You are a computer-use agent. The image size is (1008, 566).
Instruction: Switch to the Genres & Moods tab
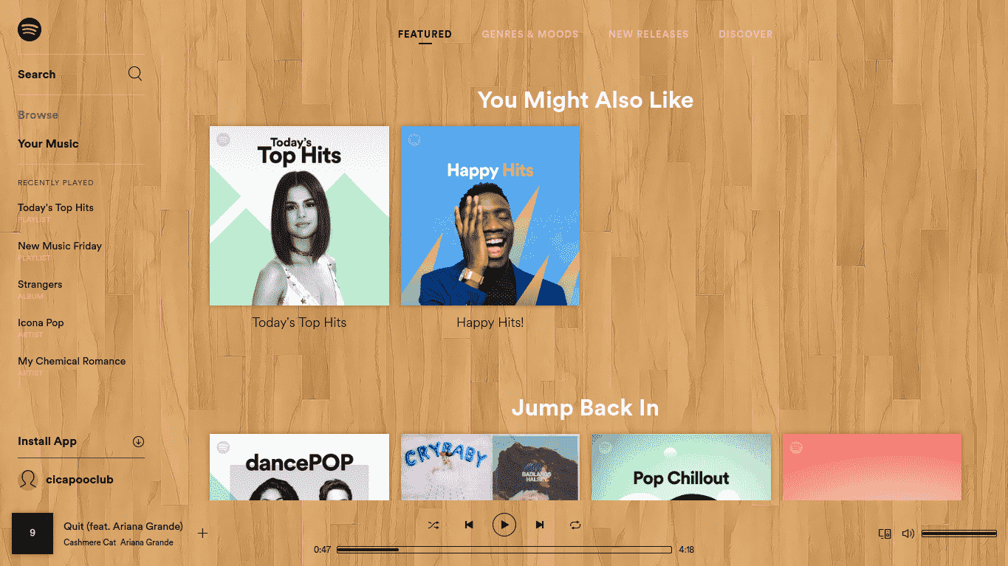[x=530, y=34]
